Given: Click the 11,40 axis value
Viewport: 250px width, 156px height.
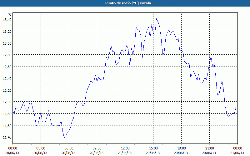Looking at the screenshot, I should (x=7, y=137).
